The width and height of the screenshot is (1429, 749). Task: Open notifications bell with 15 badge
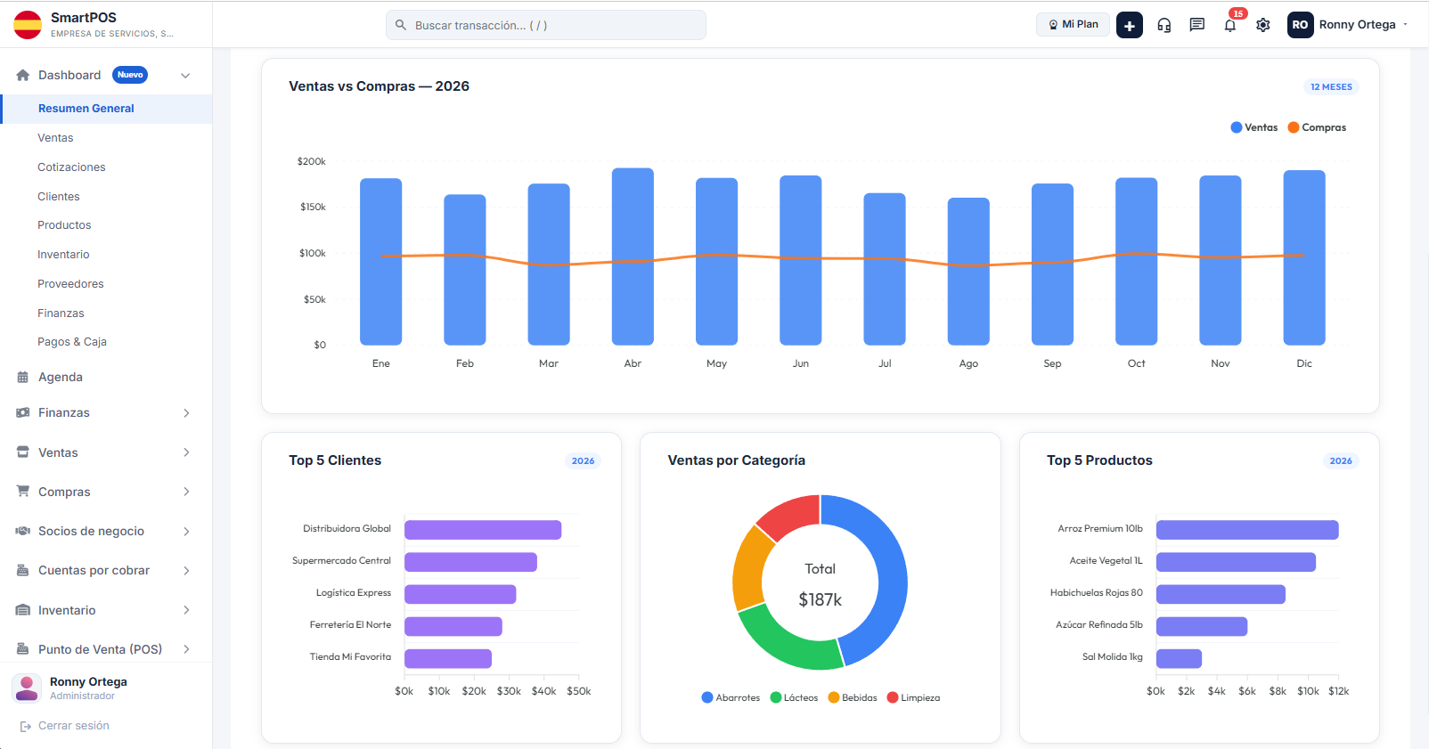pos(1230,24)
